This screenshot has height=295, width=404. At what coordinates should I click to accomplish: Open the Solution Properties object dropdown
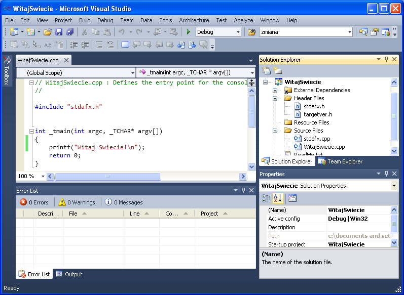pos(394,186)
